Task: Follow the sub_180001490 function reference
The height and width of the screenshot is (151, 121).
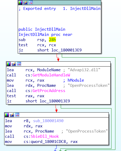Action: [48, 121]
